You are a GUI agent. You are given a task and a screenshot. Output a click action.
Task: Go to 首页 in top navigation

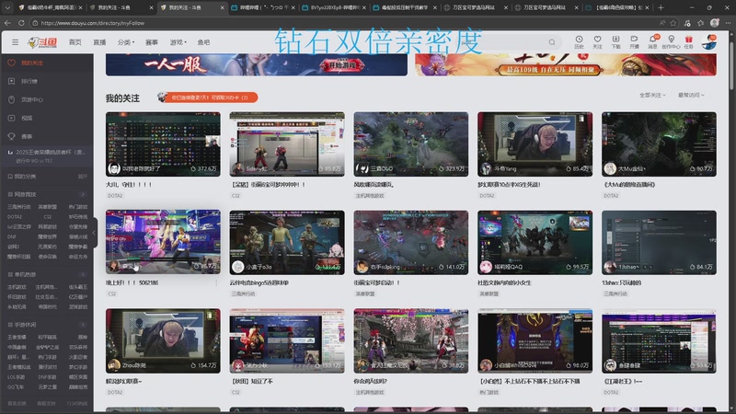coord(75,42)
